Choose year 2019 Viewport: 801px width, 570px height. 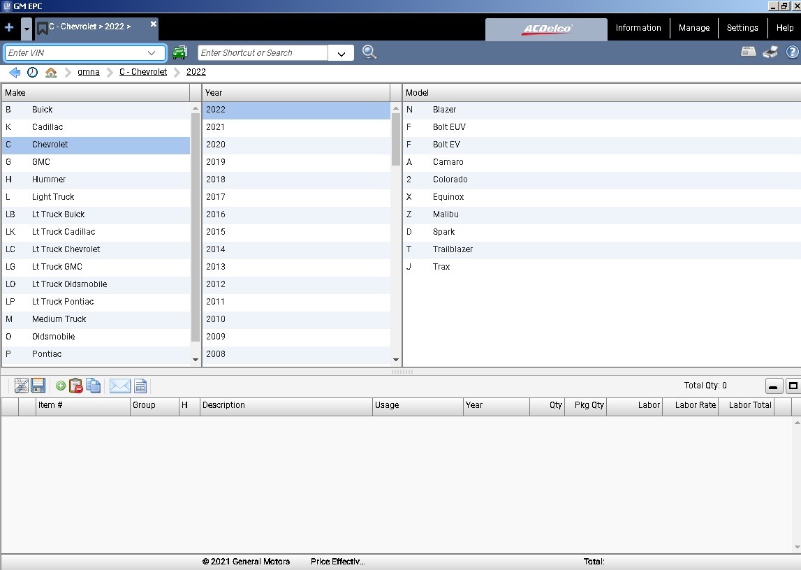pos(296,162)
